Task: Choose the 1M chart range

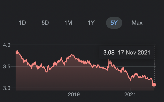Action: 68,23
